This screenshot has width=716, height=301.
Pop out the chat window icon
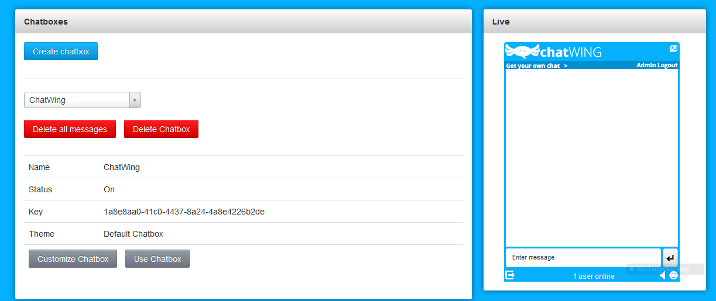pyautogui.click(x=673, y=49)
